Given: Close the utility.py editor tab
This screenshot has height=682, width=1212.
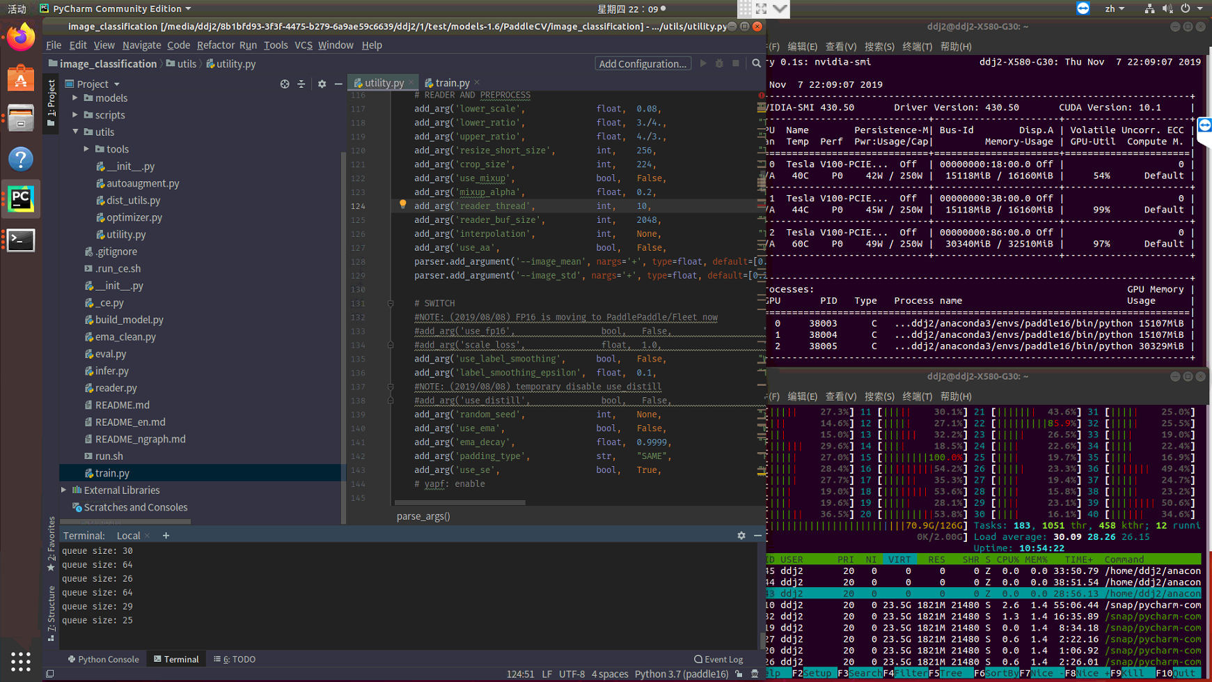Looking at the screenshot, I should (411, 83).
